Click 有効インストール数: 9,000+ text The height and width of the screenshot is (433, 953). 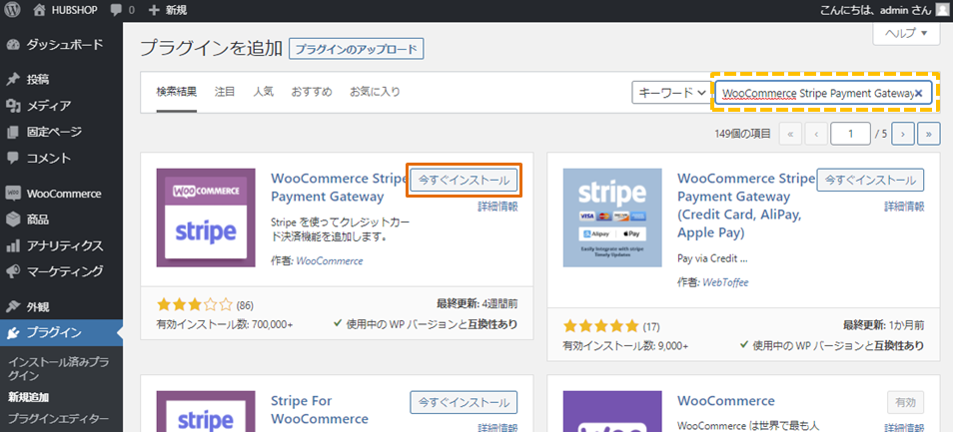point(626,346)
